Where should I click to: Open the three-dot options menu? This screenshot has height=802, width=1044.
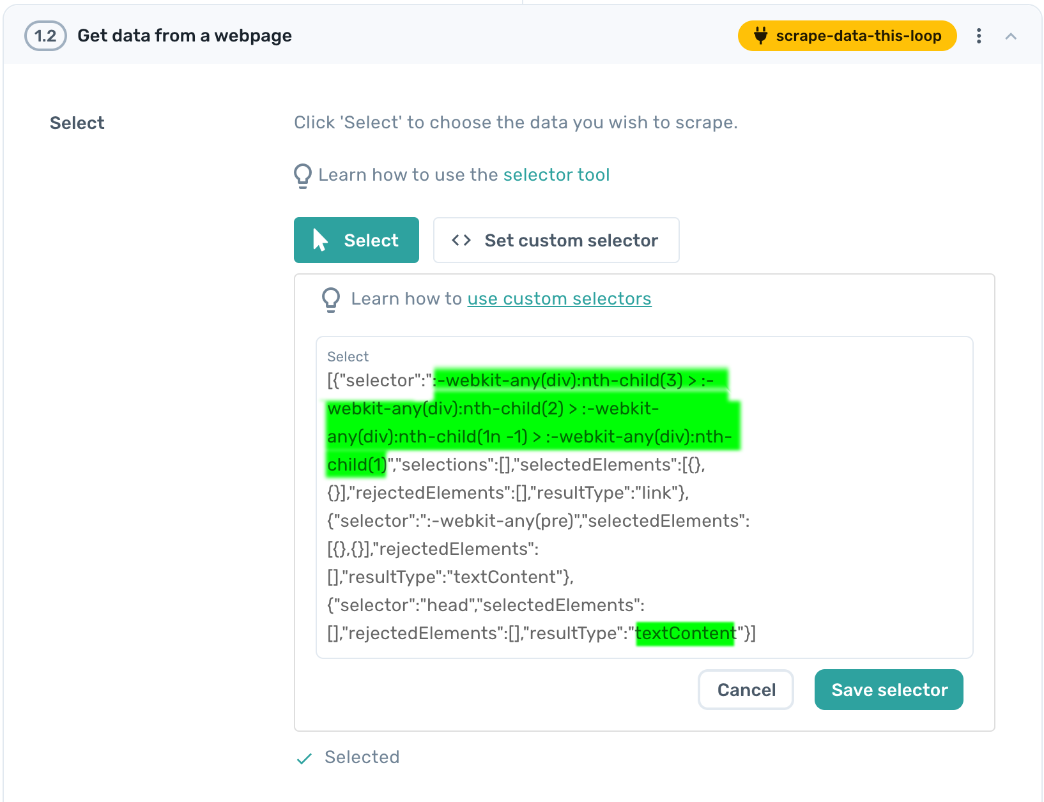(x=979, y=36)
